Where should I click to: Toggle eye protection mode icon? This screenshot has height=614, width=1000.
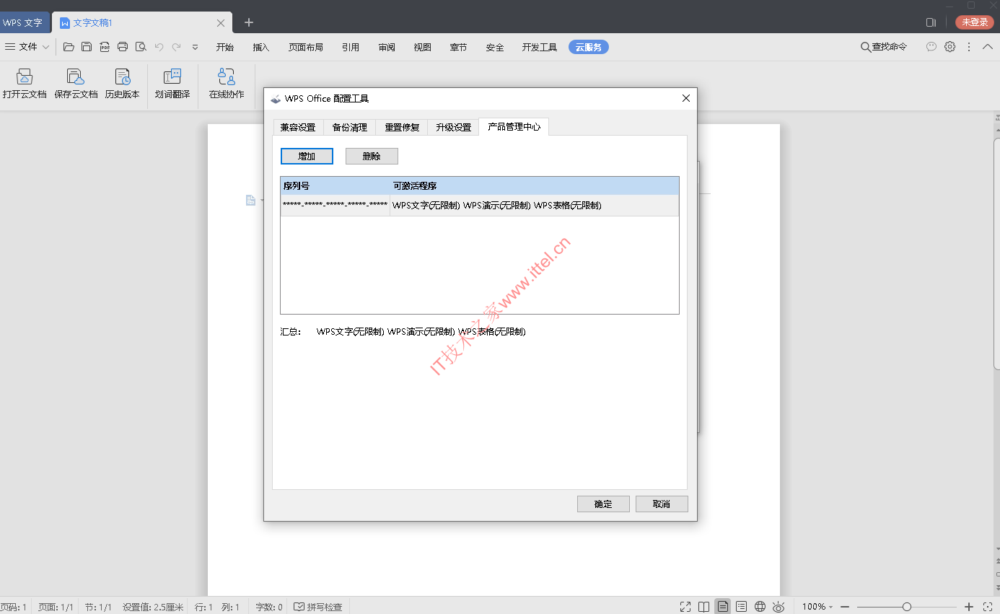click(778, 607)
